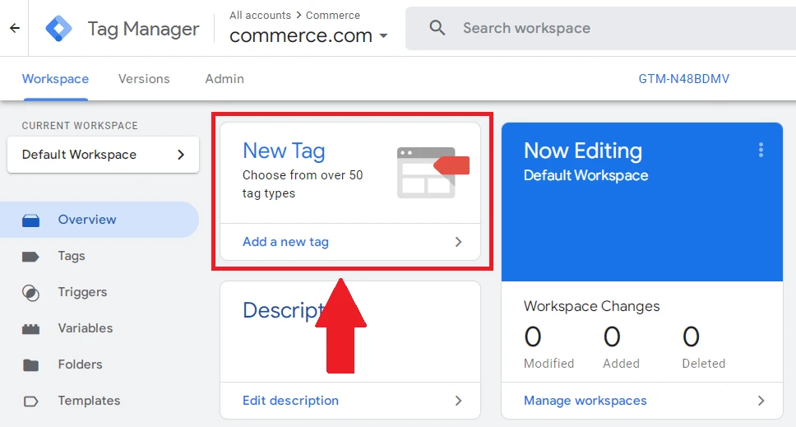
Task: Open Triggers from the sidebar icon
Action: 30,292
